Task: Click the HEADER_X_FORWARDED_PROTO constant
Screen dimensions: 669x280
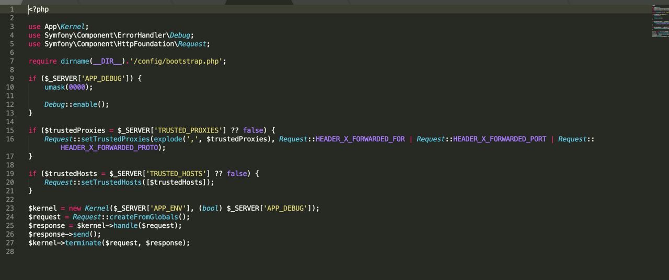Action: click(109, 148)
